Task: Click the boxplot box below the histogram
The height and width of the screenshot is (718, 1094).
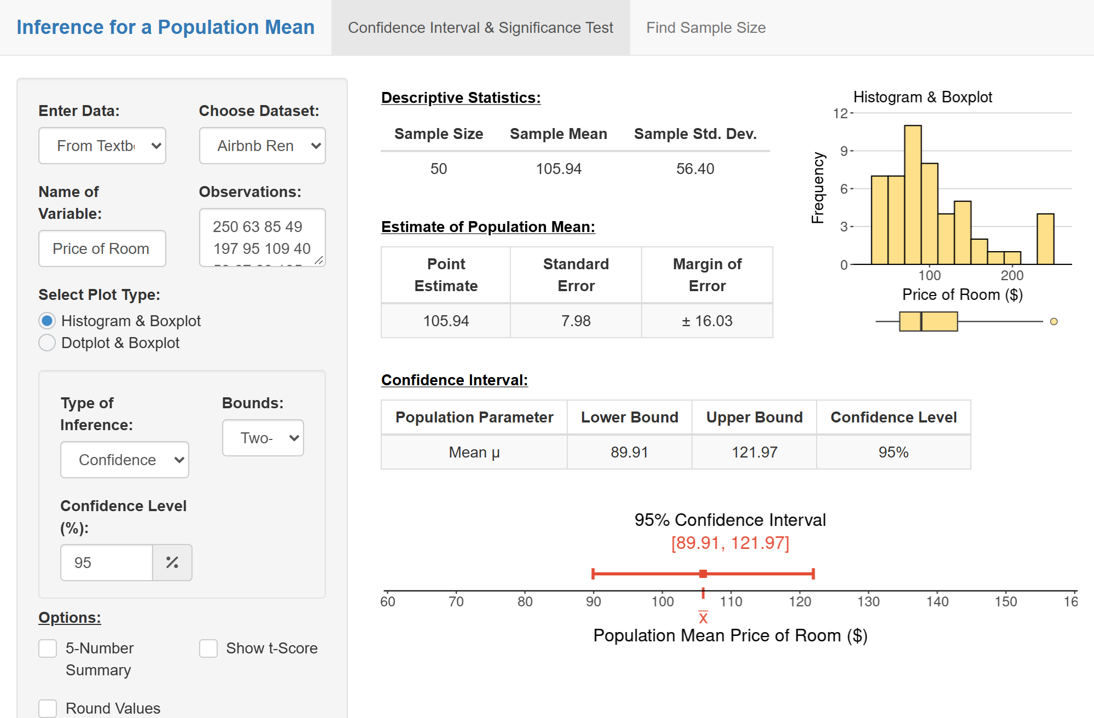Action: pyautogui.click(x=928, y=322)
